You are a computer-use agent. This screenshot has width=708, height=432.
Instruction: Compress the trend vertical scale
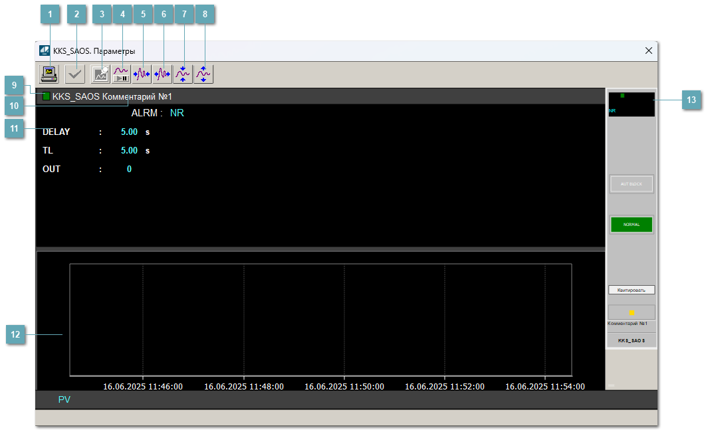tap(183, 74)
